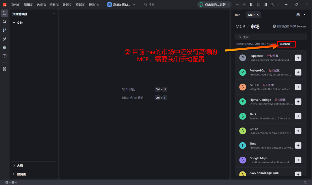The width and height of the screenshot is (312, 185).
Task: Open the 高德地图M... project dropdown
Action: [x=121, y=5]
